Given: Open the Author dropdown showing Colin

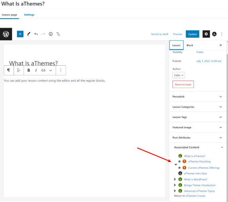Looking at the screenshot, I should (179, 75).
